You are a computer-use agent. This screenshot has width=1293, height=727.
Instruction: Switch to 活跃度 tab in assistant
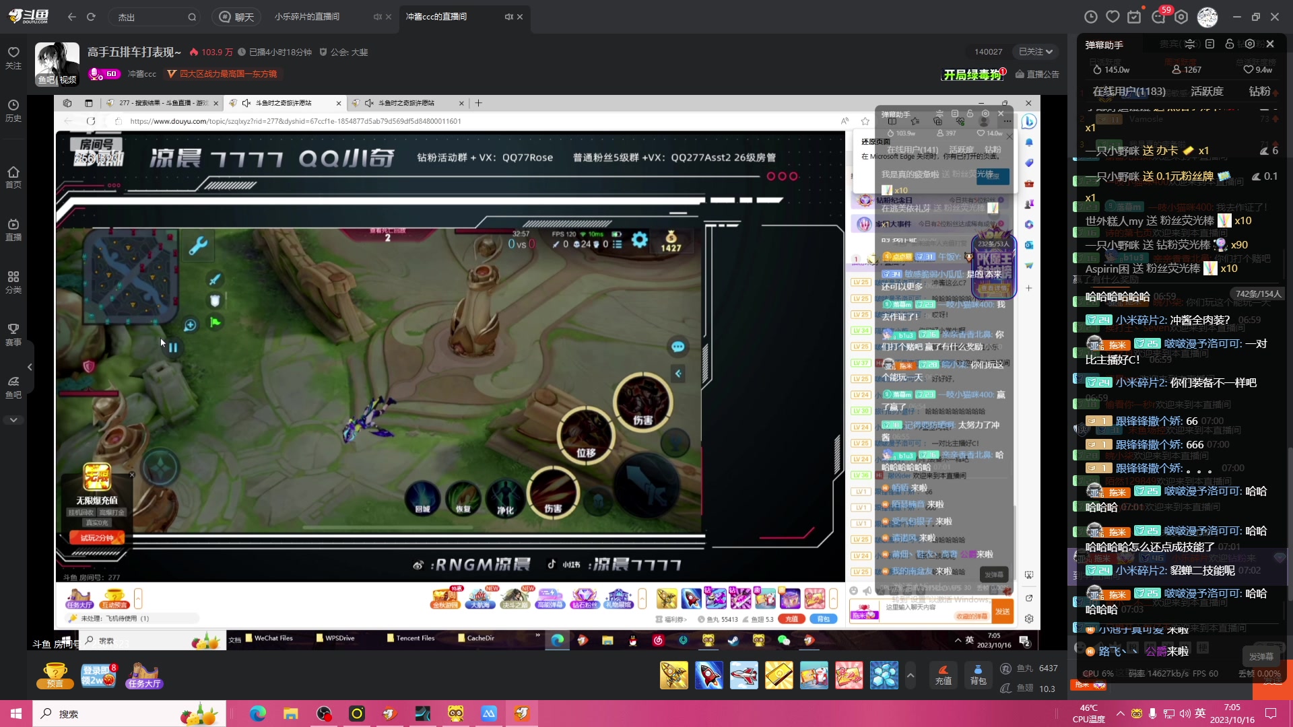point(1207,91)
